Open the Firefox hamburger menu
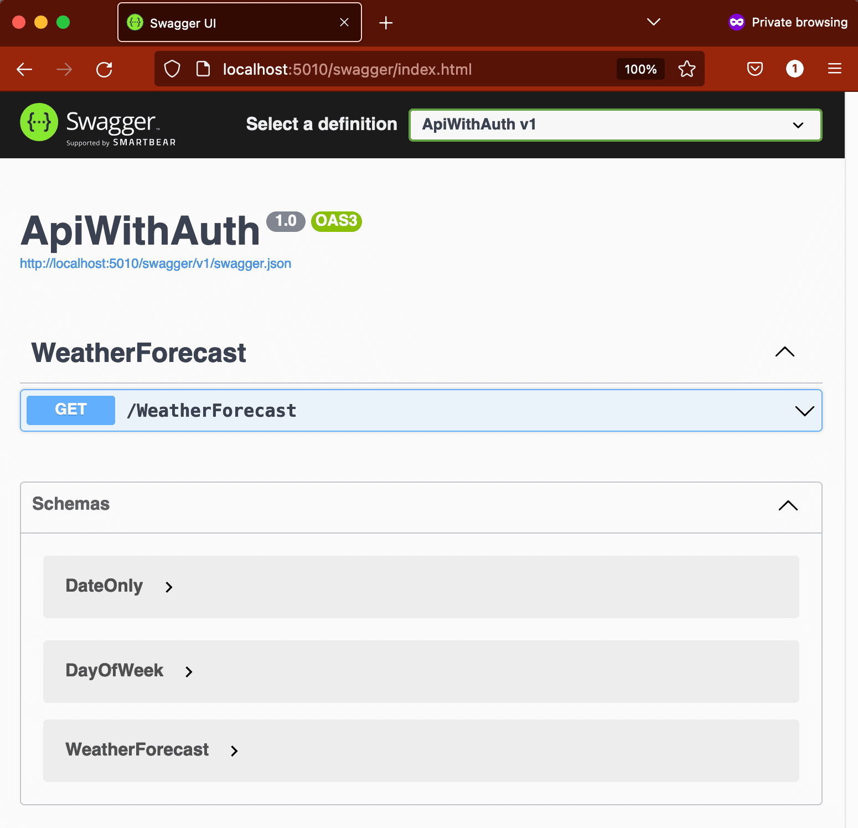Screen dimensions: 858x828 point(835,69)
